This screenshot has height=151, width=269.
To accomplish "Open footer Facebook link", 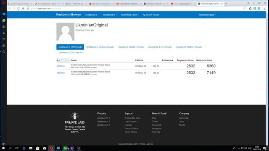I will click(156, 125).
